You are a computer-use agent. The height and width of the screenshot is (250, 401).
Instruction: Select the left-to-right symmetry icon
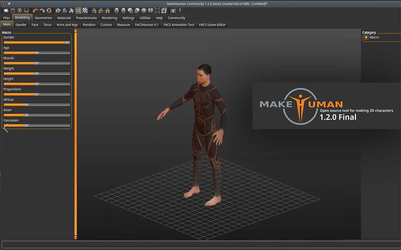[x=94, y=10]
